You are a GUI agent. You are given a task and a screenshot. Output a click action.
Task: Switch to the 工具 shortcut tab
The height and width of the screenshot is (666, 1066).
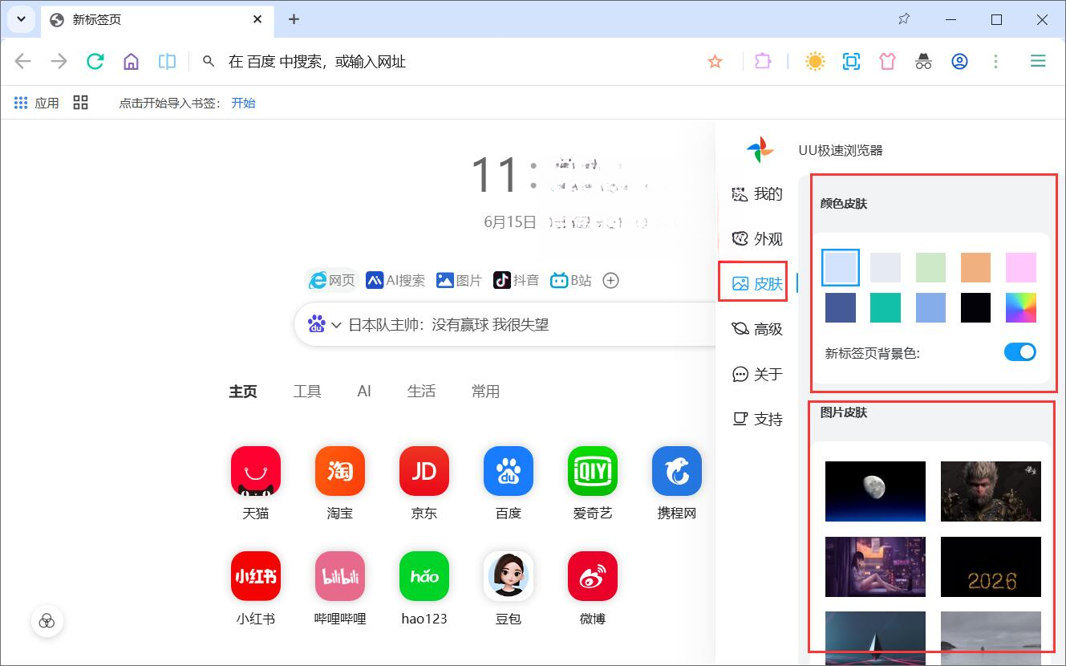coord(307,391)
